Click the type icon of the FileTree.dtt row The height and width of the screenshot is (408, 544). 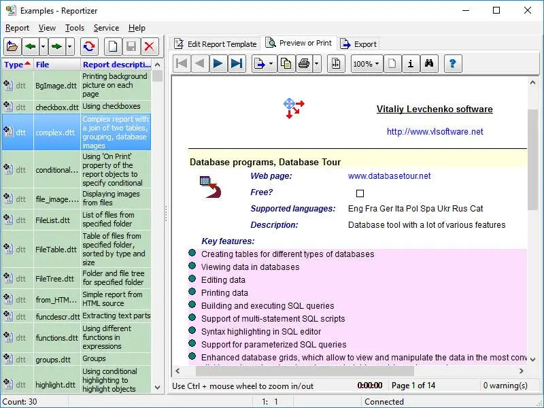[x=8, y=278]
